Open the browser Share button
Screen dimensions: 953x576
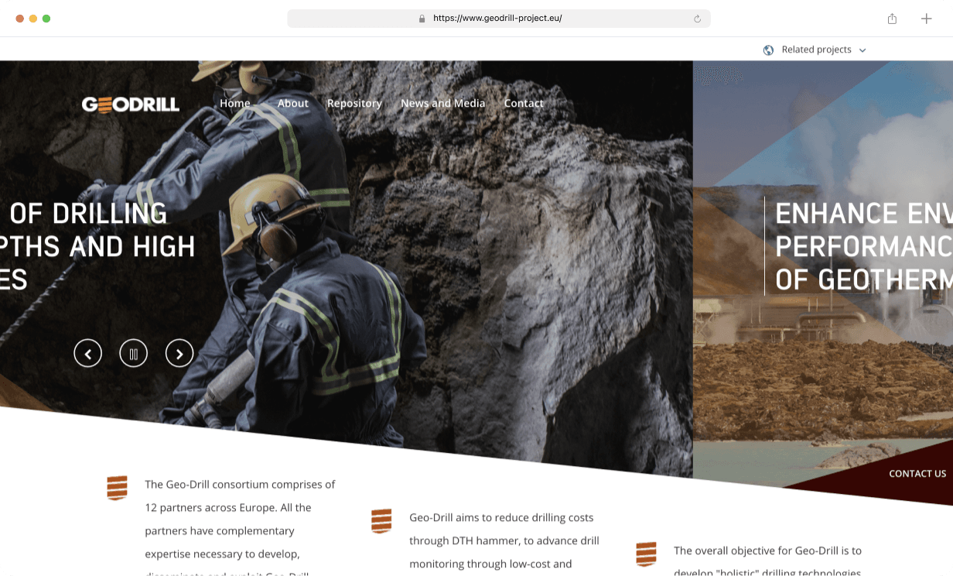(x=892, y=19)
